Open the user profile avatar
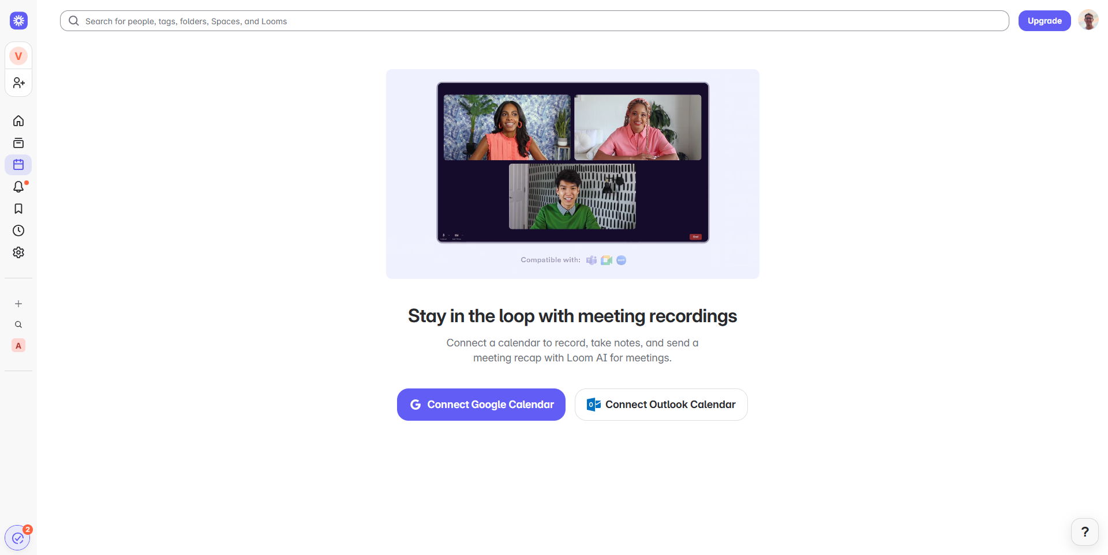1108x555 pixels. [x=1088, y=20]
